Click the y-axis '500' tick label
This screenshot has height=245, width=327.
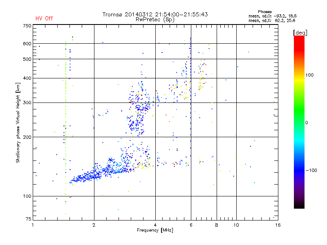(x=27, y=59)
